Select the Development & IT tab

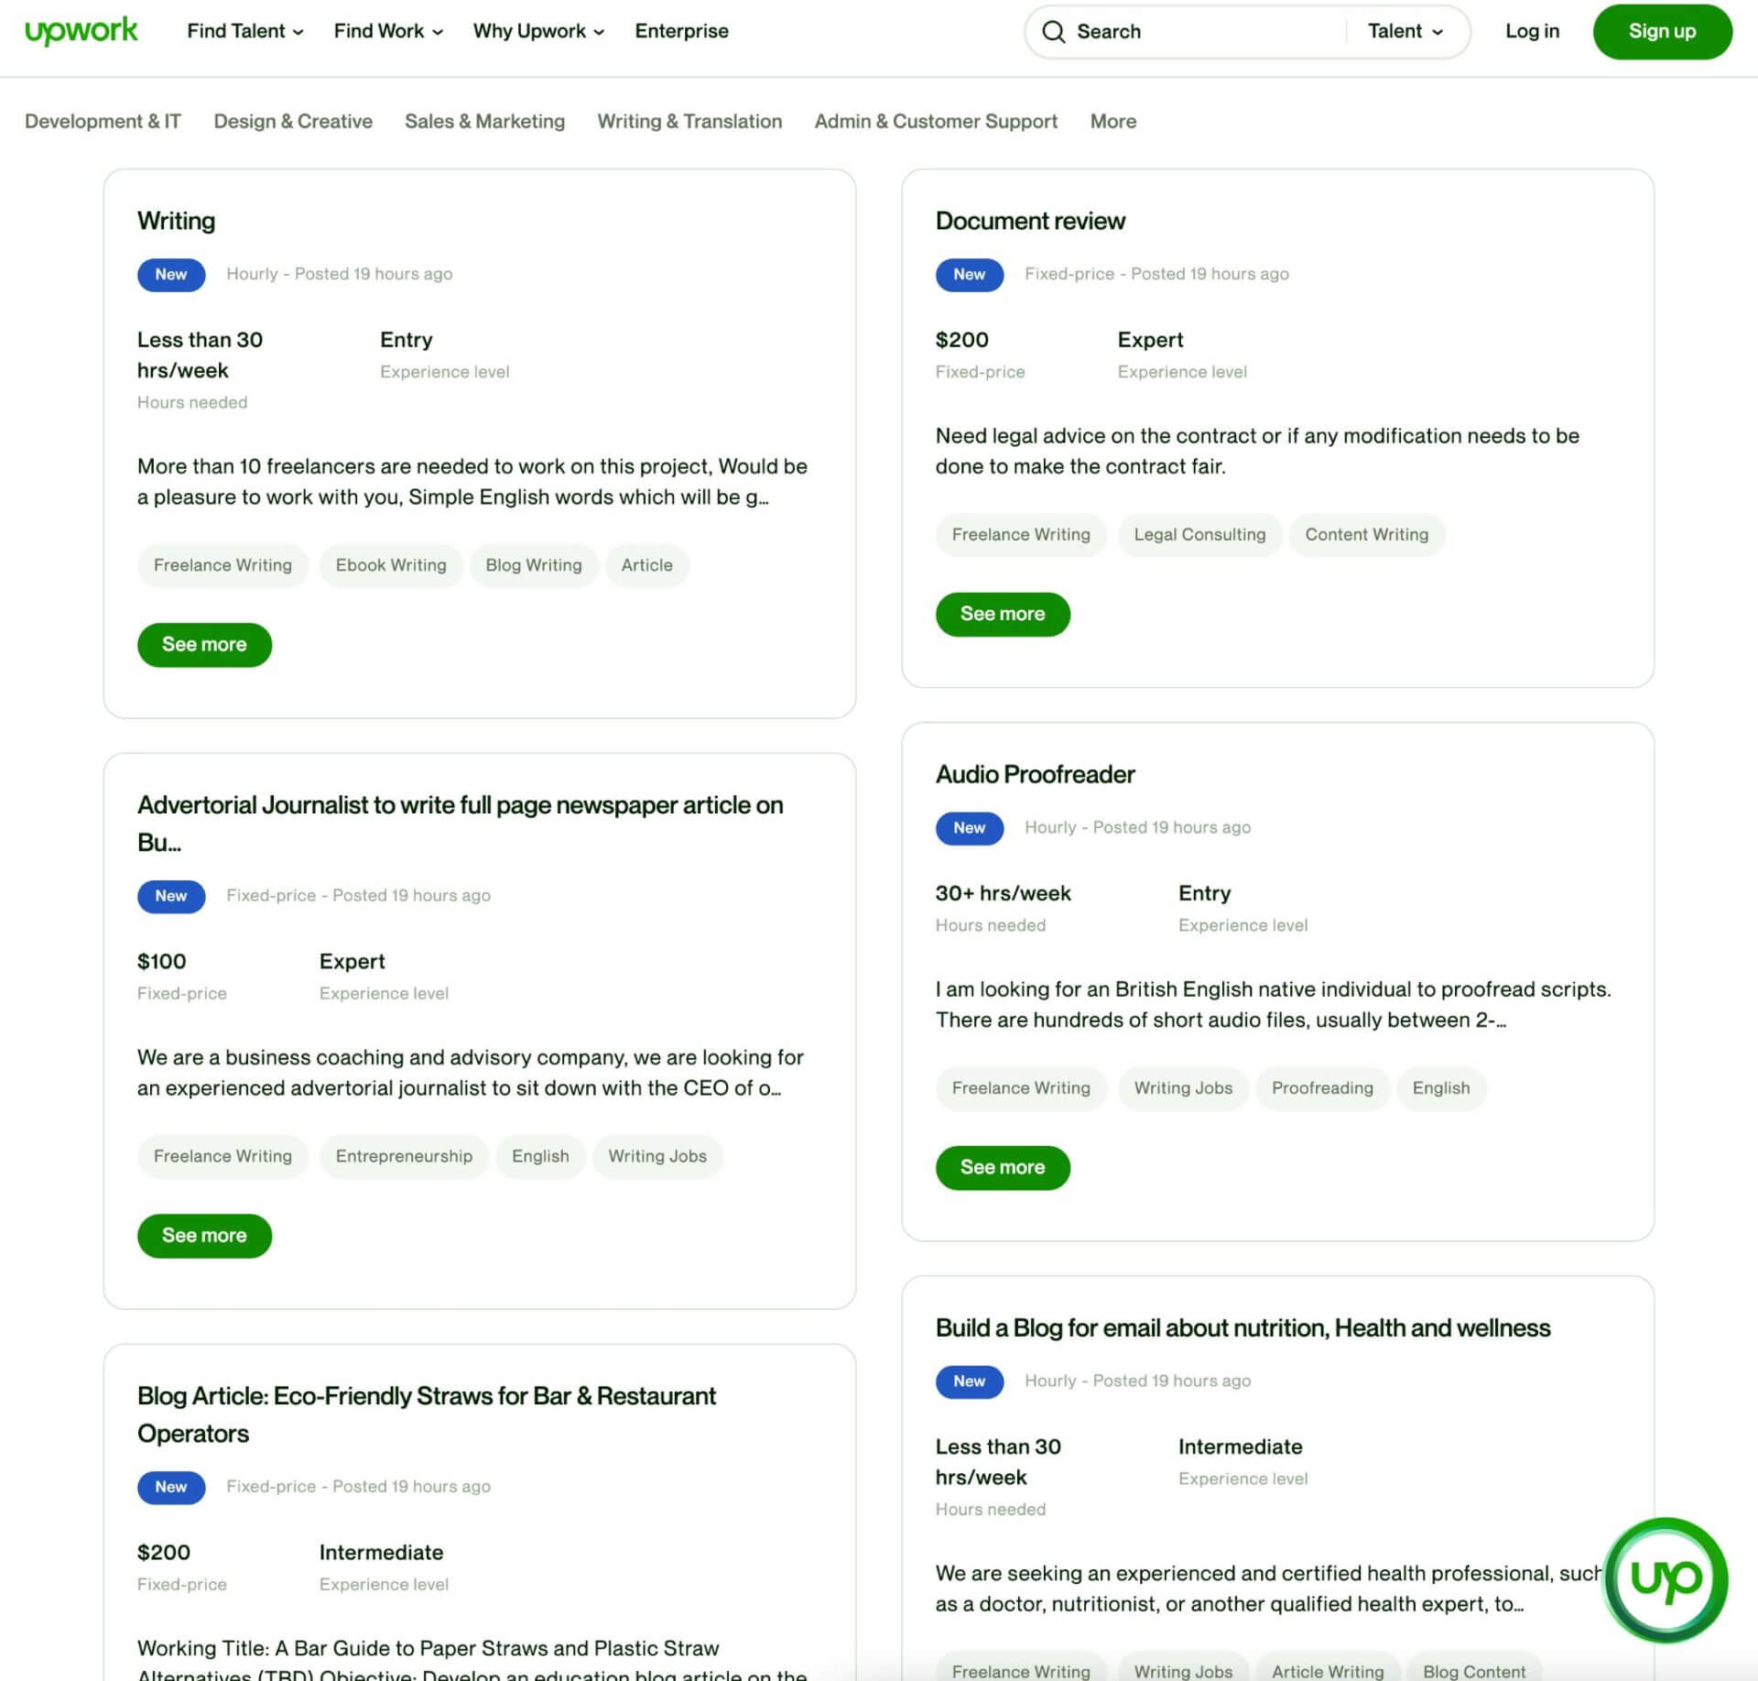click(x=103, y=121)
